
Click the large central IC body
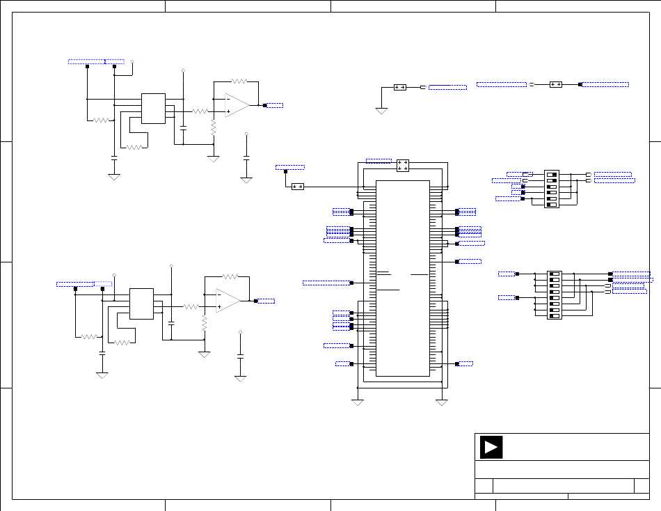tap(402, 278)
